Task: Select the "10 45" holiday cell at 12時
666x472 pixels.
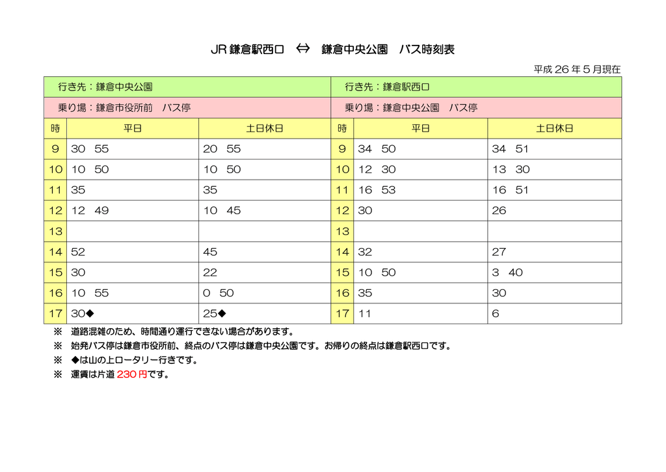Action: pos(265,210)
